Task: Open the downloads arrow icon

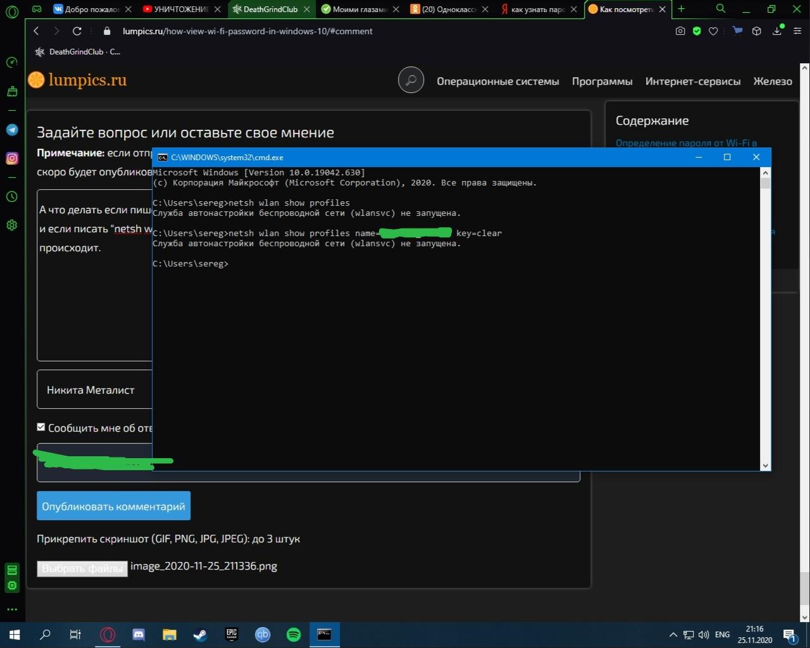Action: point(777,31)
